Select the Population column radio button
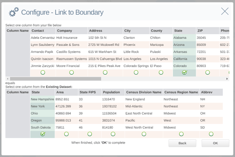 (113, 134)
